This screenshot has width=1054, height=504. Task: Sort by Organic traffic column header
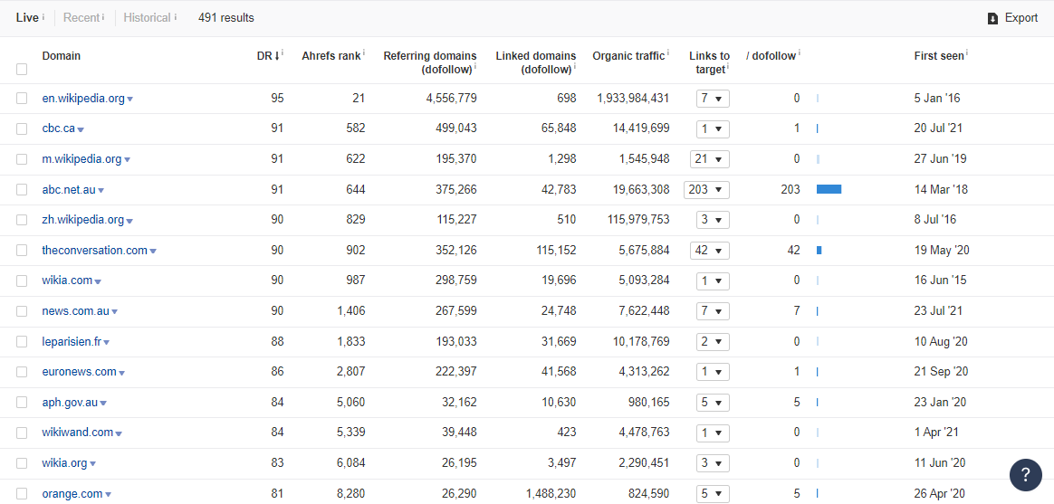(x=628, y=56)
